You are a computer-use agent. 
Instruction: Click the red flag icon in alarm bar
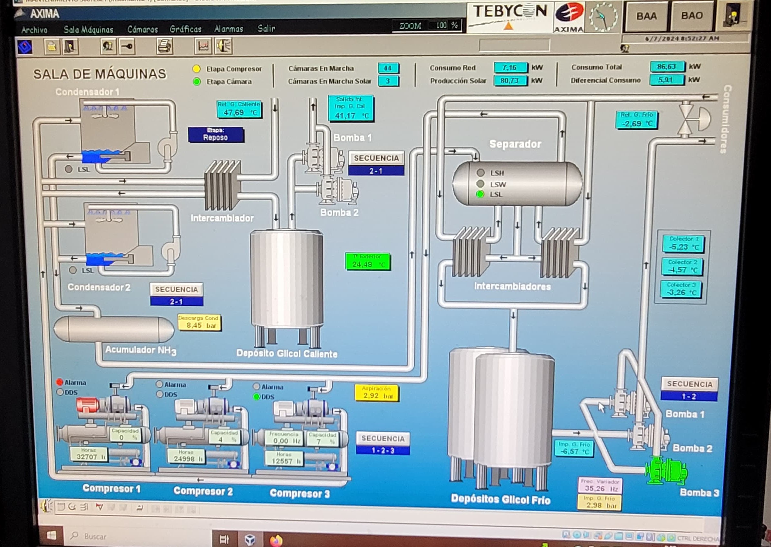99,506
